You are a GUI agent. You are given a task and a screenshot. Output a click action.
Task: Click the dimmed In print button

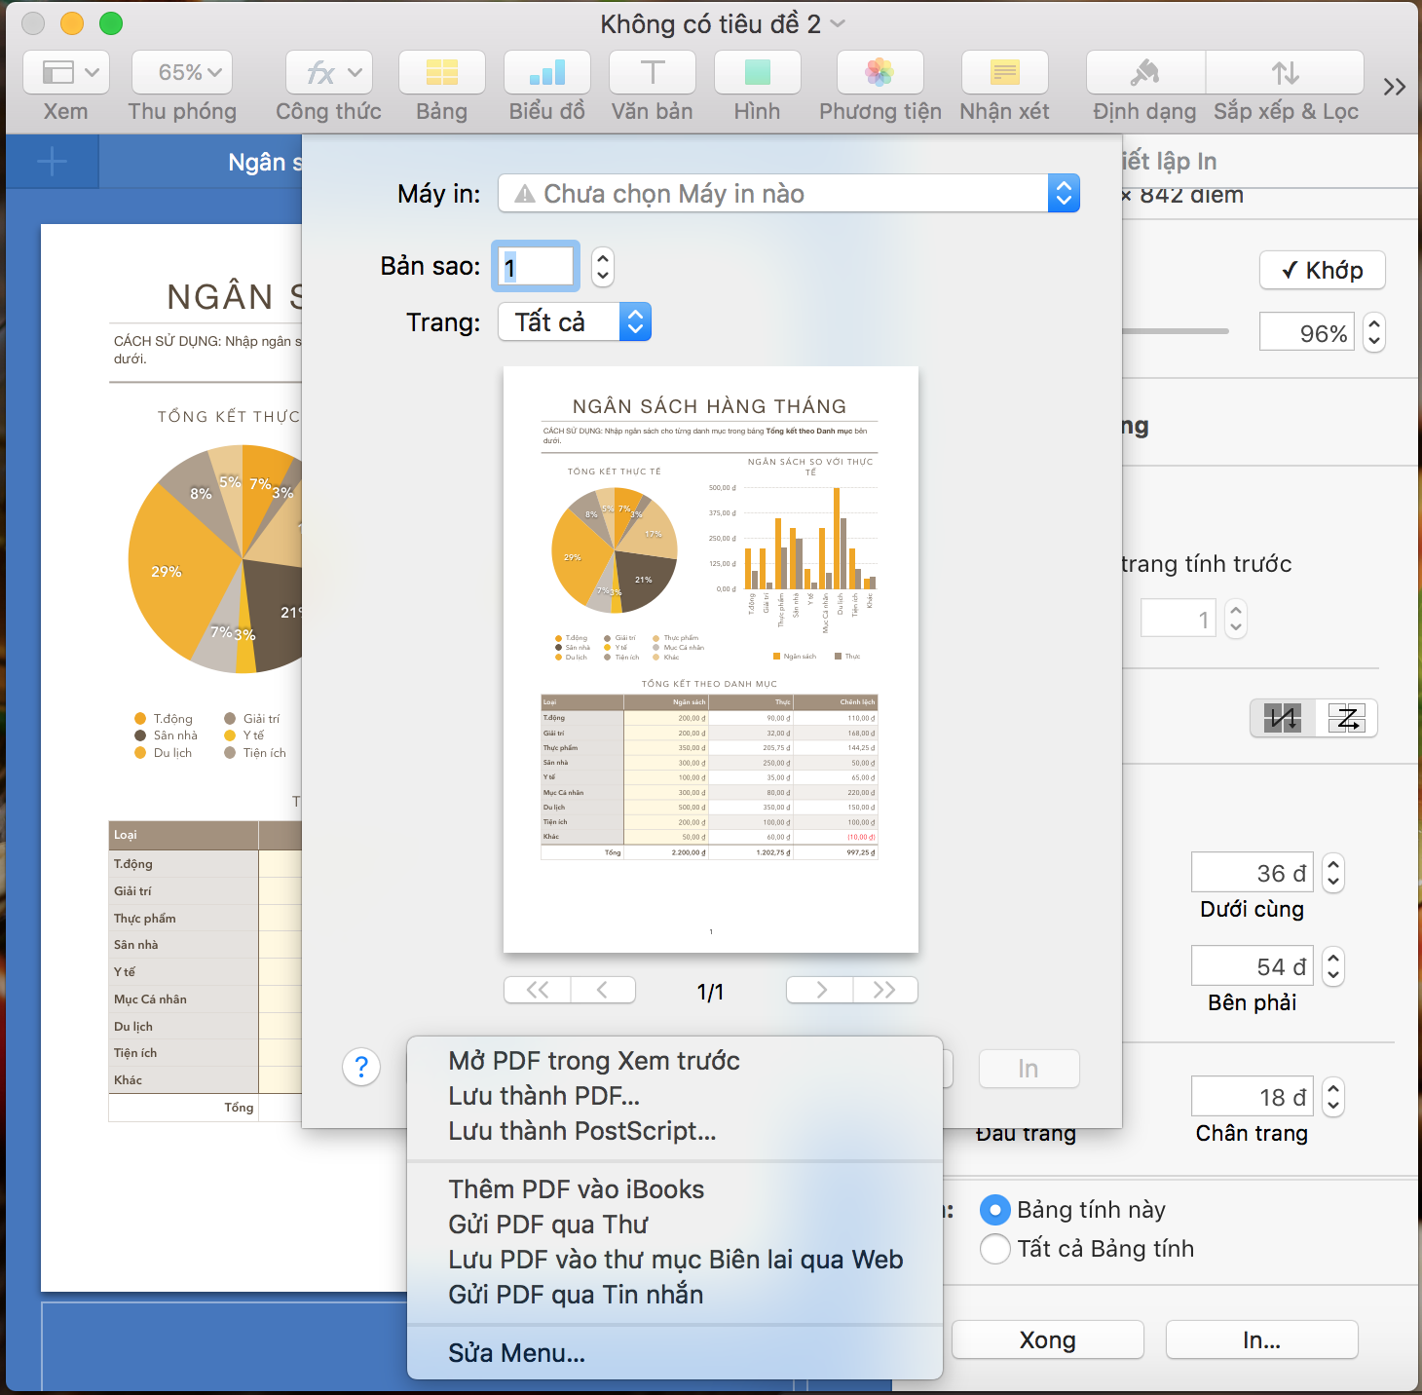click(x=1029, y=1069)
